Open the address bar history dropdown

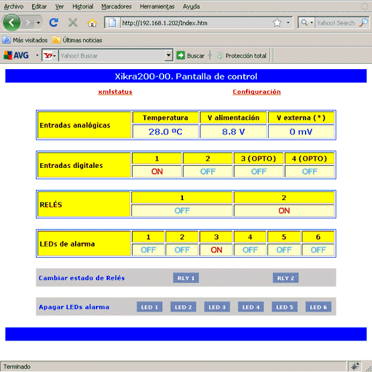(x=288, y=23)
